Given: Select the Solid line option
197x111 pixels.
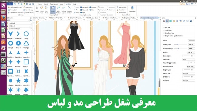Looking at the screenshot, I should click(167, 30).
